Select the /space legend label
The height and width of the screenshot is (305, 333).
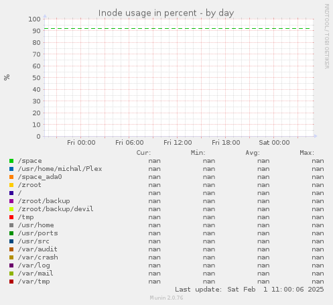point(29,161)
